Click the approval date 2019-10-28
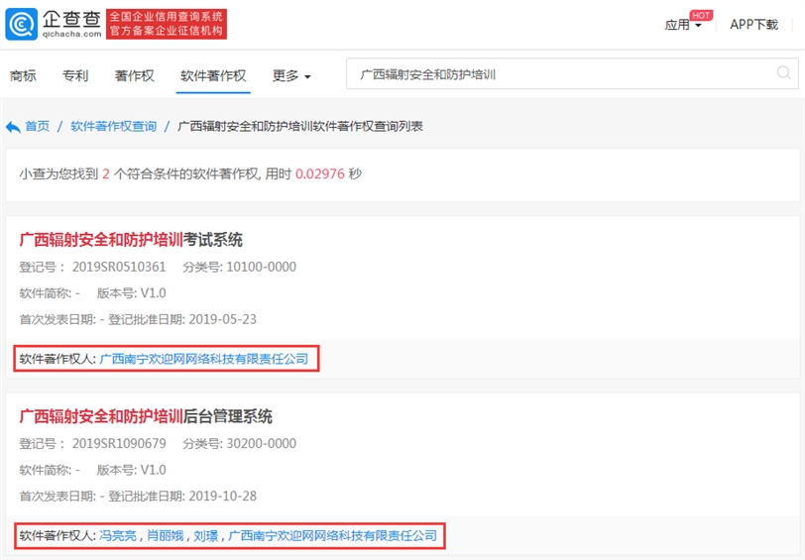805x560 pixels. [223, 496]
